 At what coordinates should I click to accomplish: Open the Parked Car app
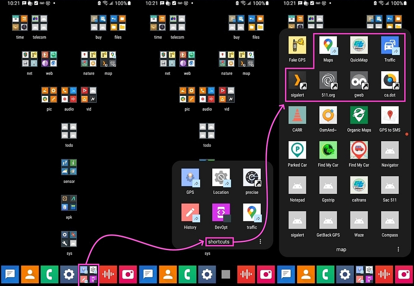tap(297, 150)
